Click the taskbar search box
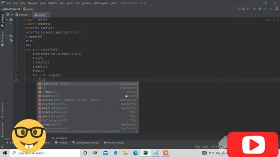Image resolution: width=280 pixels, height=157 pixels. [45, 153]
